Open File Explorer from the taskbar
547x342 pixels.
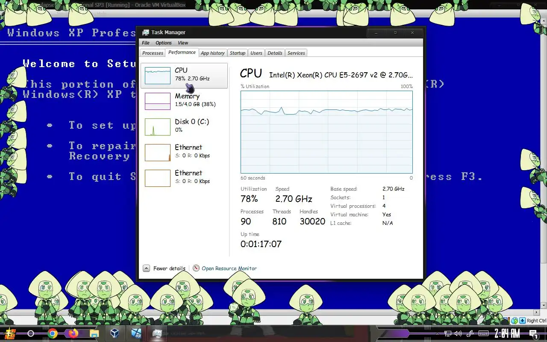(x=94, y=333)
